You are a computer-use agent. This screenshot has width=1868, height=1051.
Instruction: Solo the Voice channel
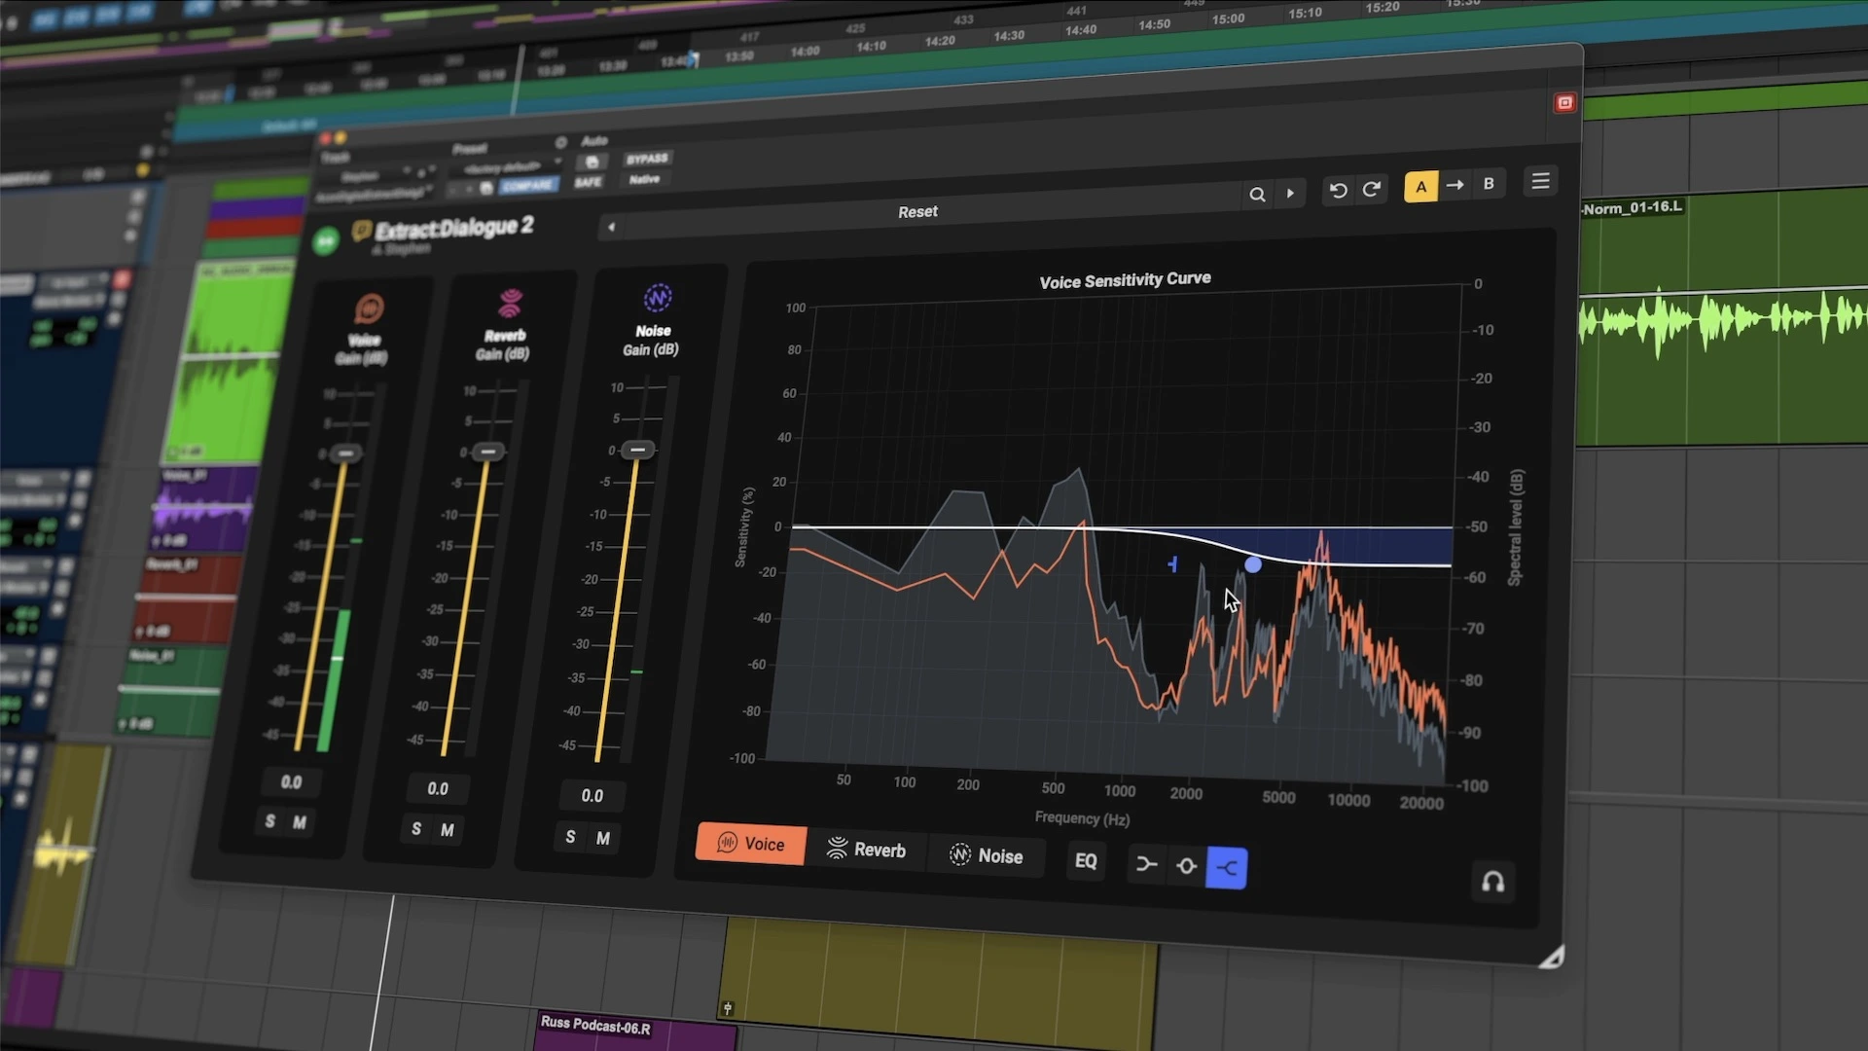(270, 821)
